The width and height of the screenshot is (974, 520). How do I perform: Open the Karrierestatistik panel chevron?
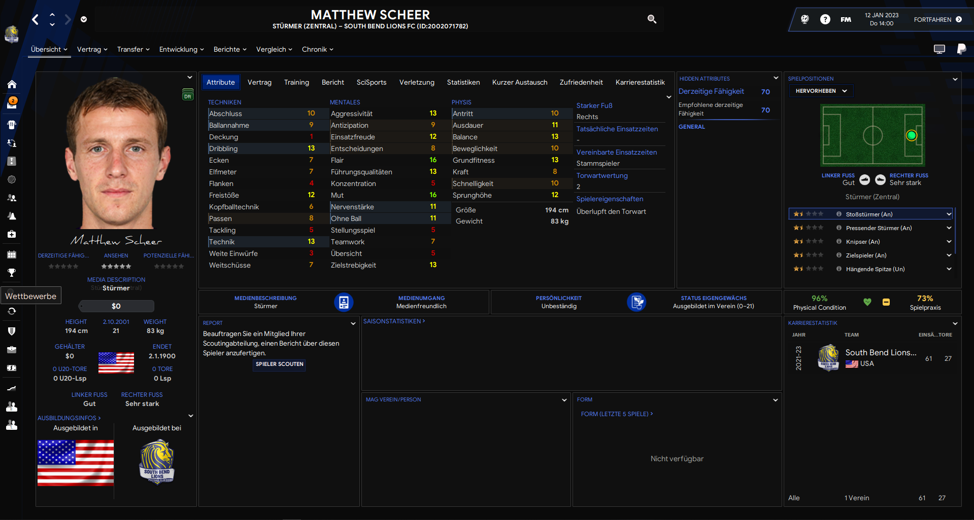coord(955,323)
